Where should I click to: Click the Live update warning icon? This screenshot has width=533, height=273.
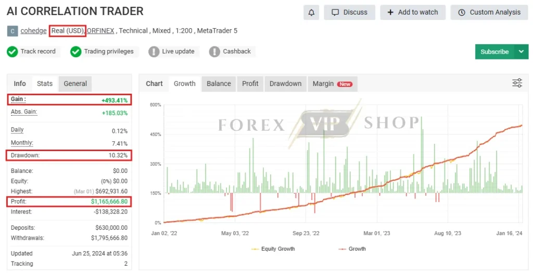(154, 52)
